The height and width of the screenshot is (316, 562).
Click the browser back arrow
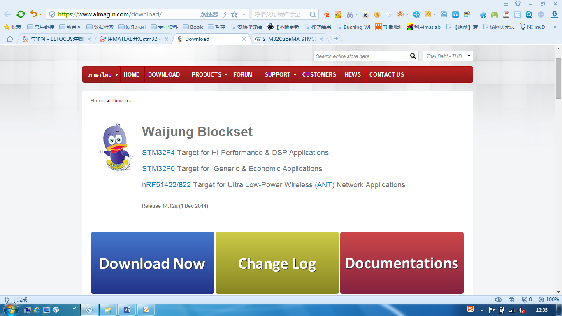tap(8, 14)
